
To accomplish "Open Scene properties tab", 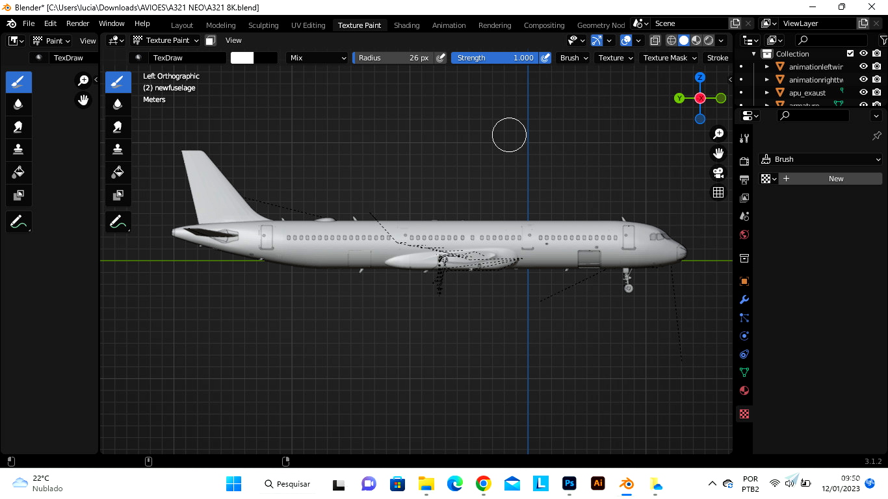I will pos(744,216).
